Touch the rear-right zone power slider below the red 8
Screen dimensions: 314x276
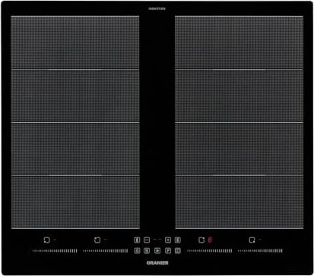click(x=210, y=251)
